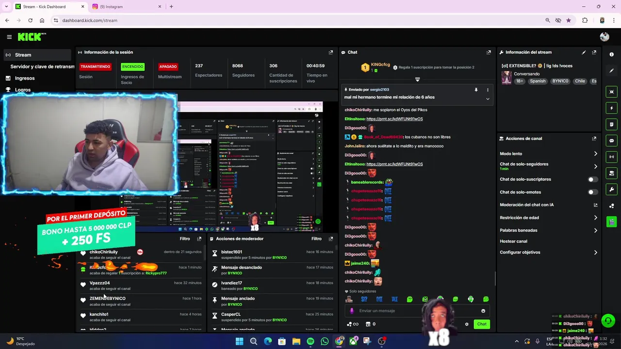Open the three-dot menu of pinned message
Image resolution: width=621 pixels, height=349 pixels.
tap(488, 90)
